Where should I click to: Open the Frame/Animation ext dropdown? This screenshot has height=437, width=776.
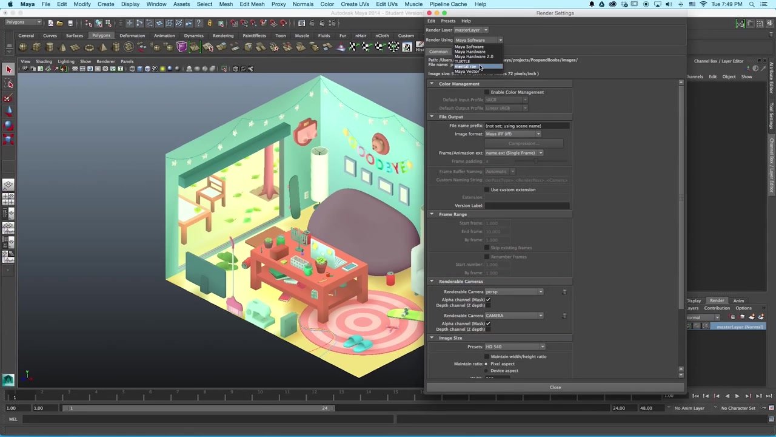click(514, 153)
